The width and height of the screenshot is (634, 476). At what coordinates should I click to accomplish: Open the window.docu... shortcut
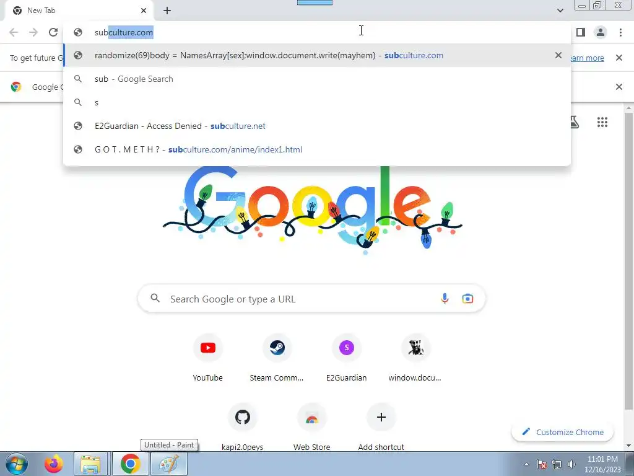pyautogui.click(x=415, y=359)
